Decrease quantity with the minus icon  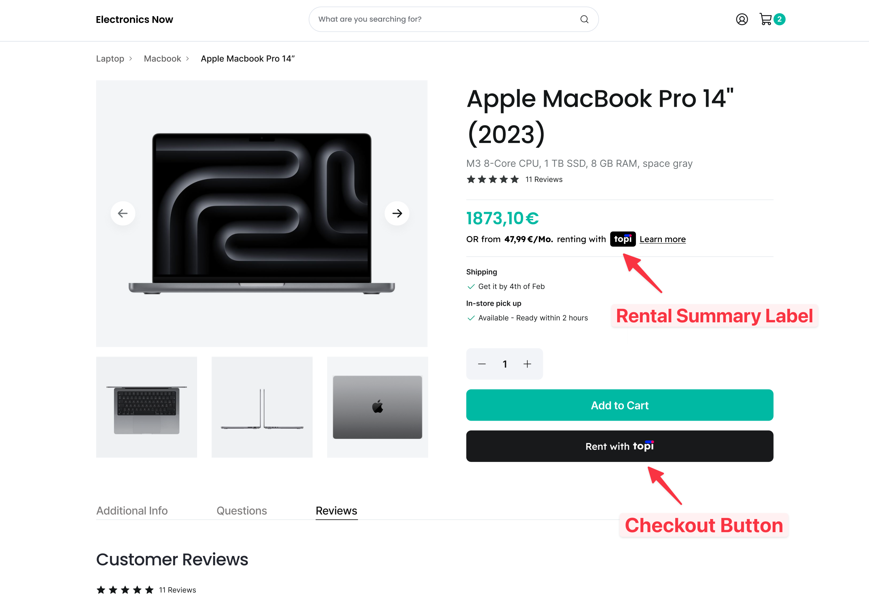click(x=482, y=364)
